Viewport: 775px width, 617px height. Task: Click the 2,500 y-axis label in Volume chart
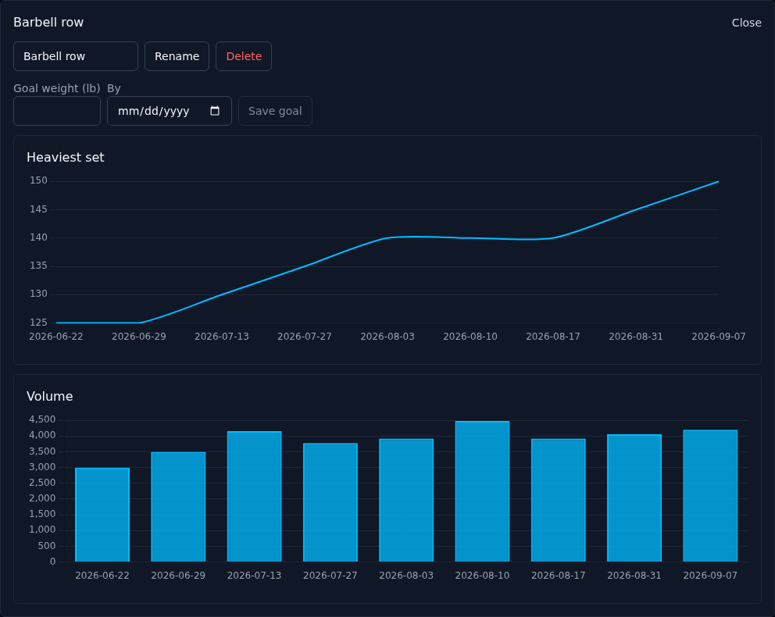coord(42,483)
